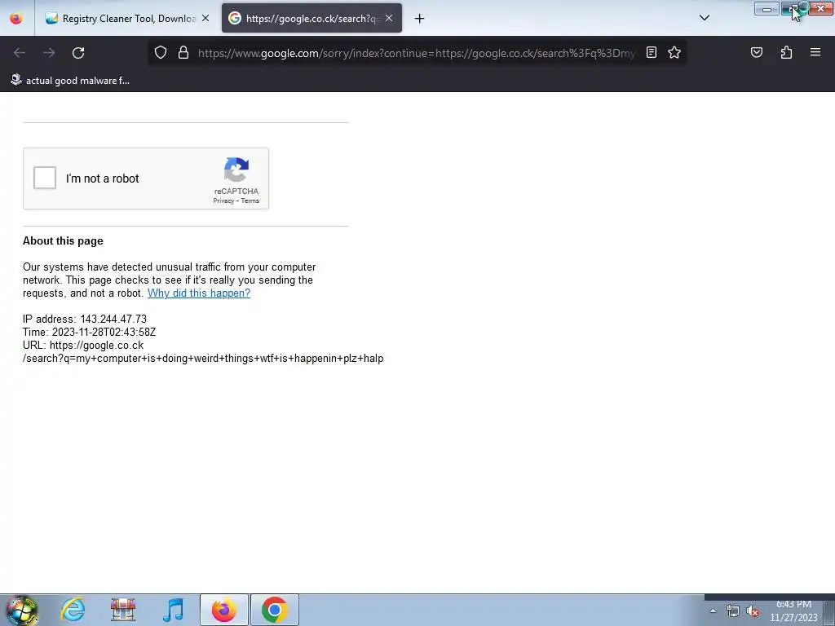Screen dimensions: 835x626
Task: Minimize the Firefox window
Action: [767, 9]
